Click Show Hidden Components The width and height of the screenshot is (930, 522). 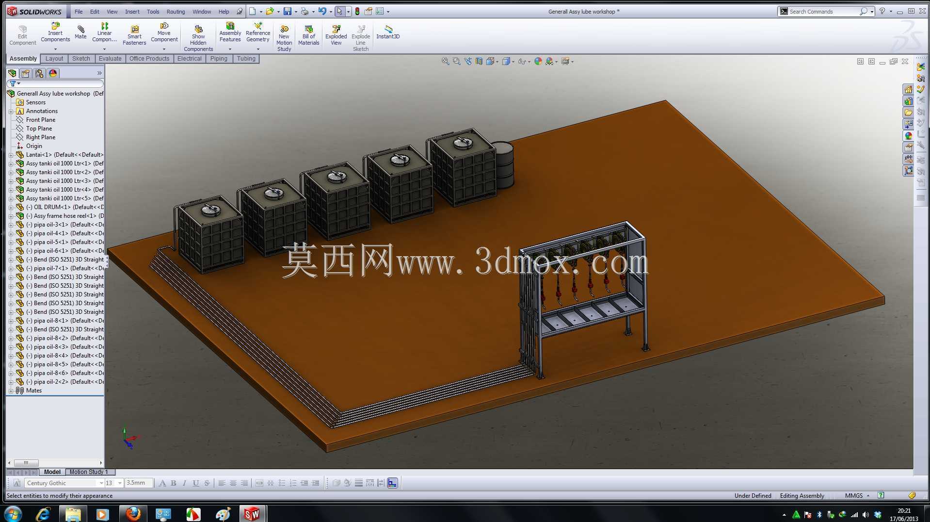pos(198,38)
